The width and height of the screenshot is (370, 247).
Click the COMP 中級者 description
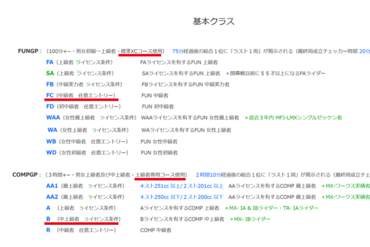[x=156, y=230]
